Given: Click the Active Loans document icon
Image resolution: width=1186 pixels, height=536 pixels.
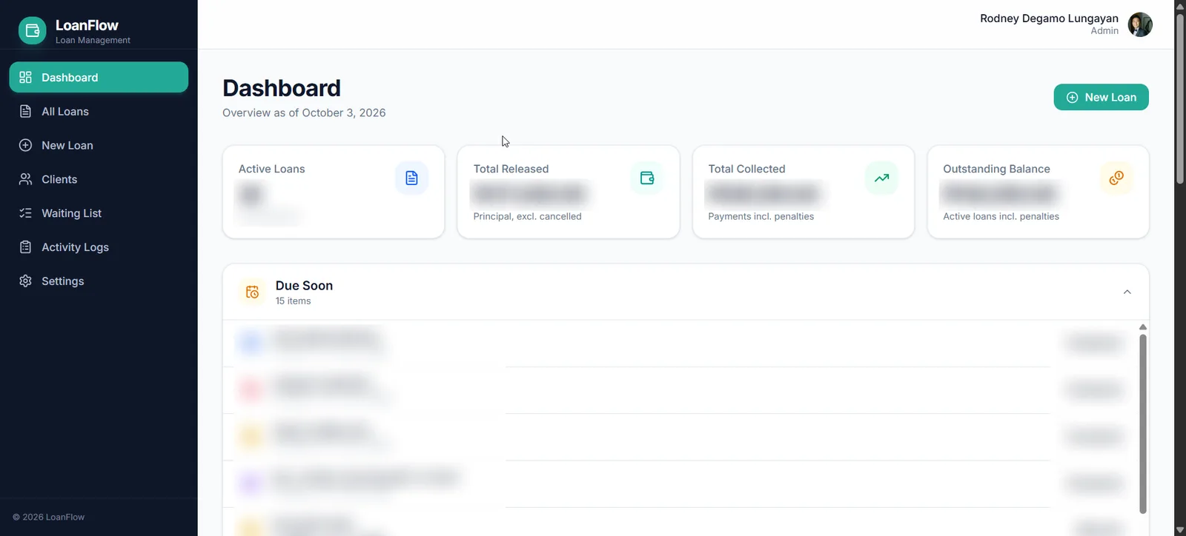Looking at the screenshot, I should tap(411, 178).
